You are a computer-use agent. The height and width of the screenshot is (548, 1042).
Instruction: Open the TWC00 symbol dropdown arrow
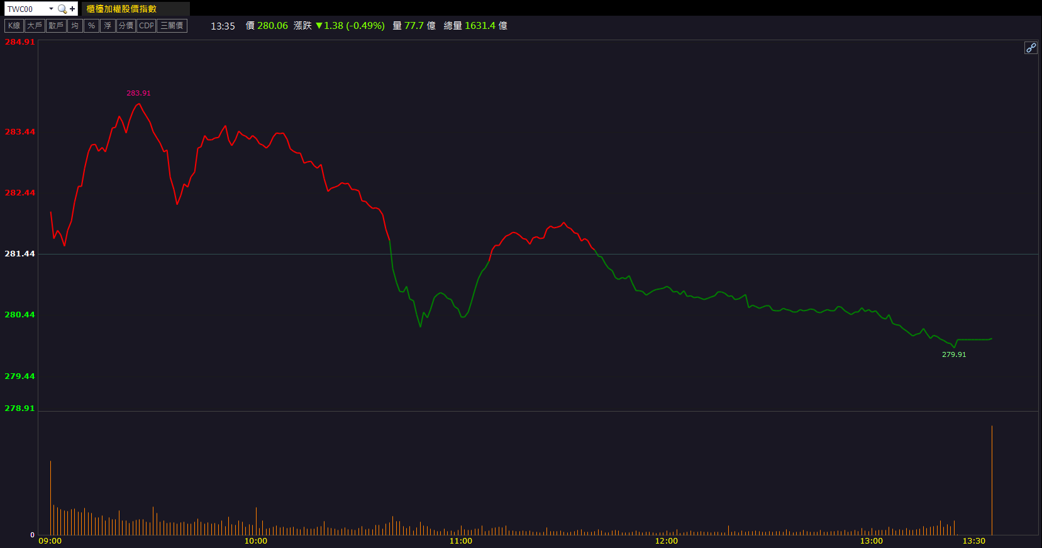pos(51,9)
